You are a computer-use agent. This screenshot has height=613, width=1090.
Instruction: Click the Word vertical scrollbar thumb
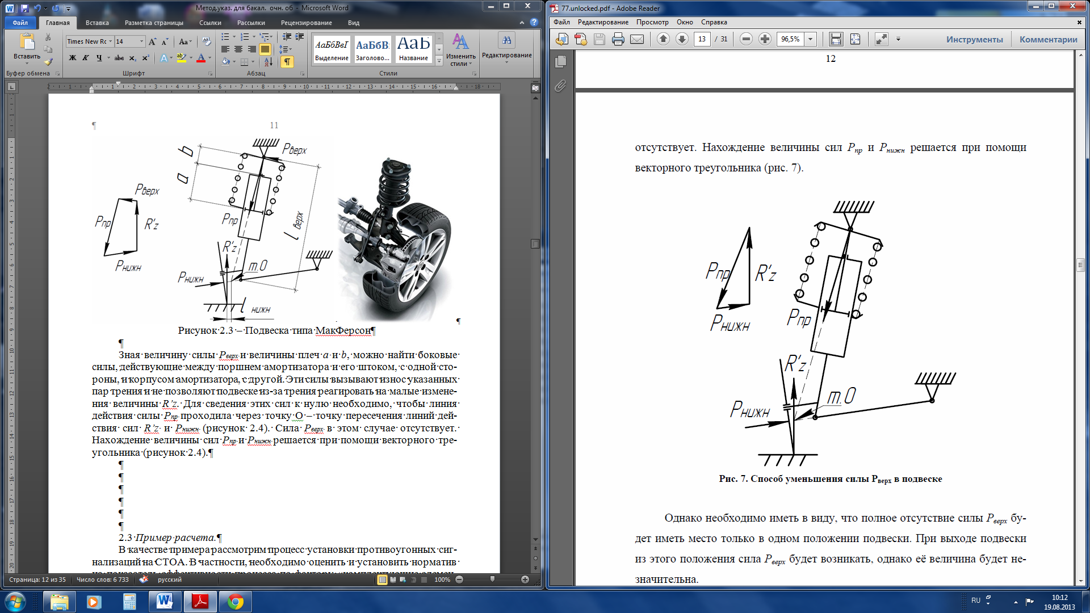pyautogui.click(x=535, y=243)
